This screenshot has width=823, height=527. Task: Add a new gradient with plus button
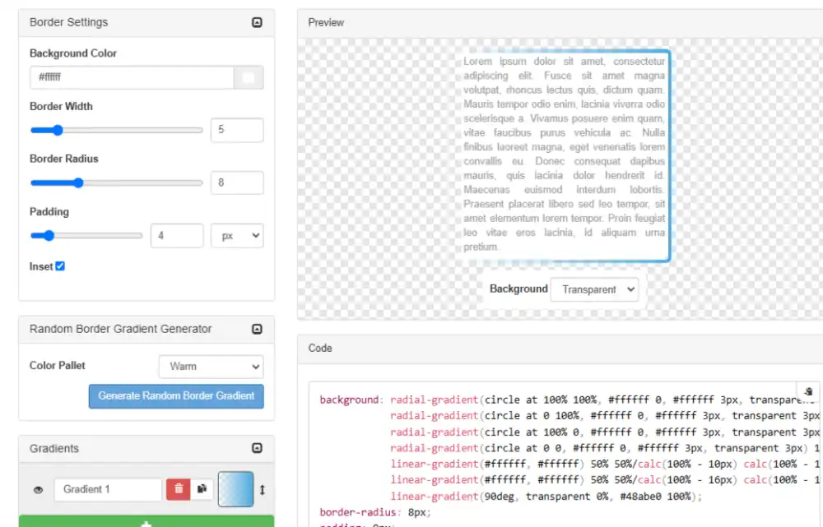click(x=146, y=522)
